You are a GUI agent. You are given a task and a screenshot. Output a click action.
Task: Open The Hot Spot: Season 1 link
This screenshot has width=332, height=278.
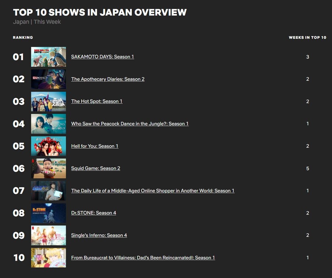97,101
